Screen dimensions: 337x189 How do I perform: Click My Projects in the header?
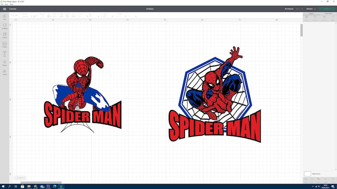coord(289,9)
